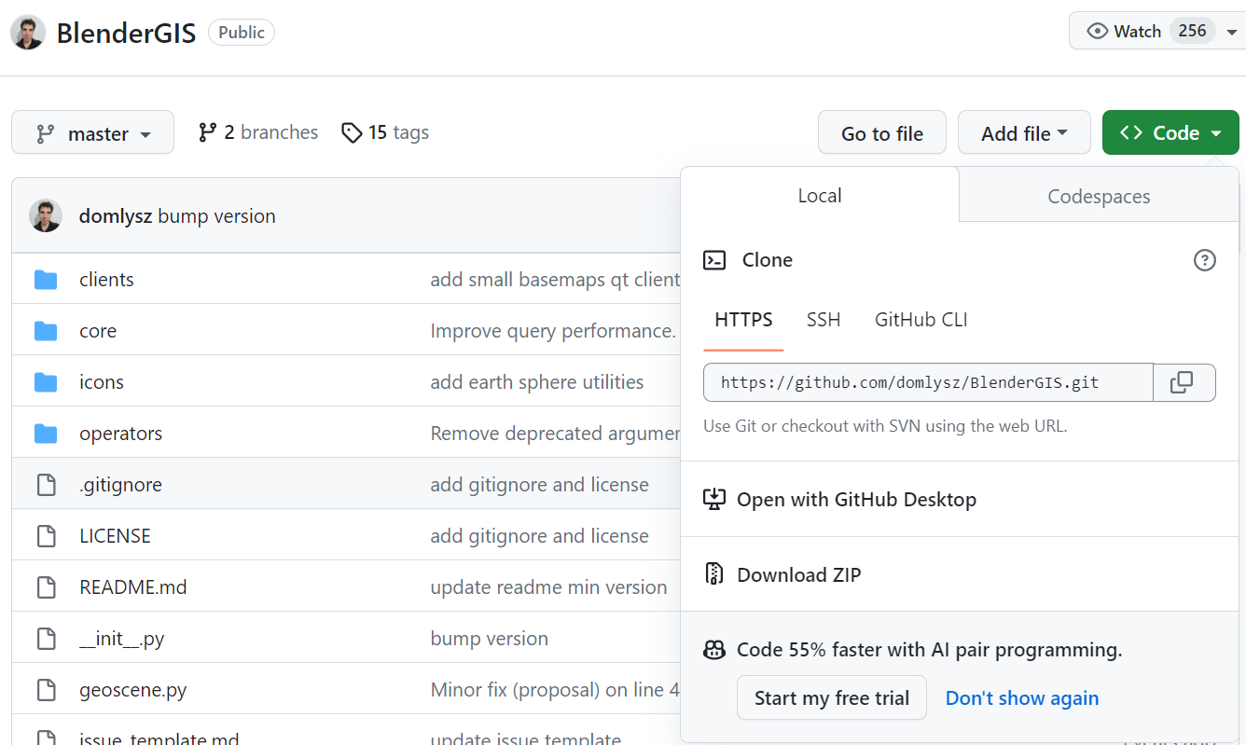Click the core folder icon
The width and height of the screenshot is (1246, 745).
tap(46, 331)
